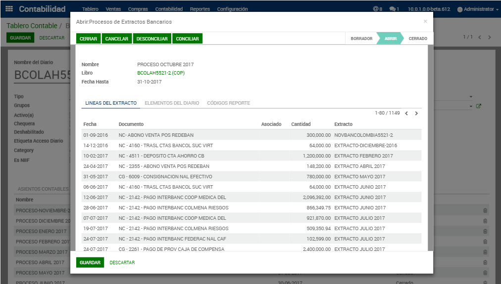This screenshot has height=284, width=501.
Task: Open the Reportes menu in top bar
Action: pyautogui.click(x=200, y=9)
